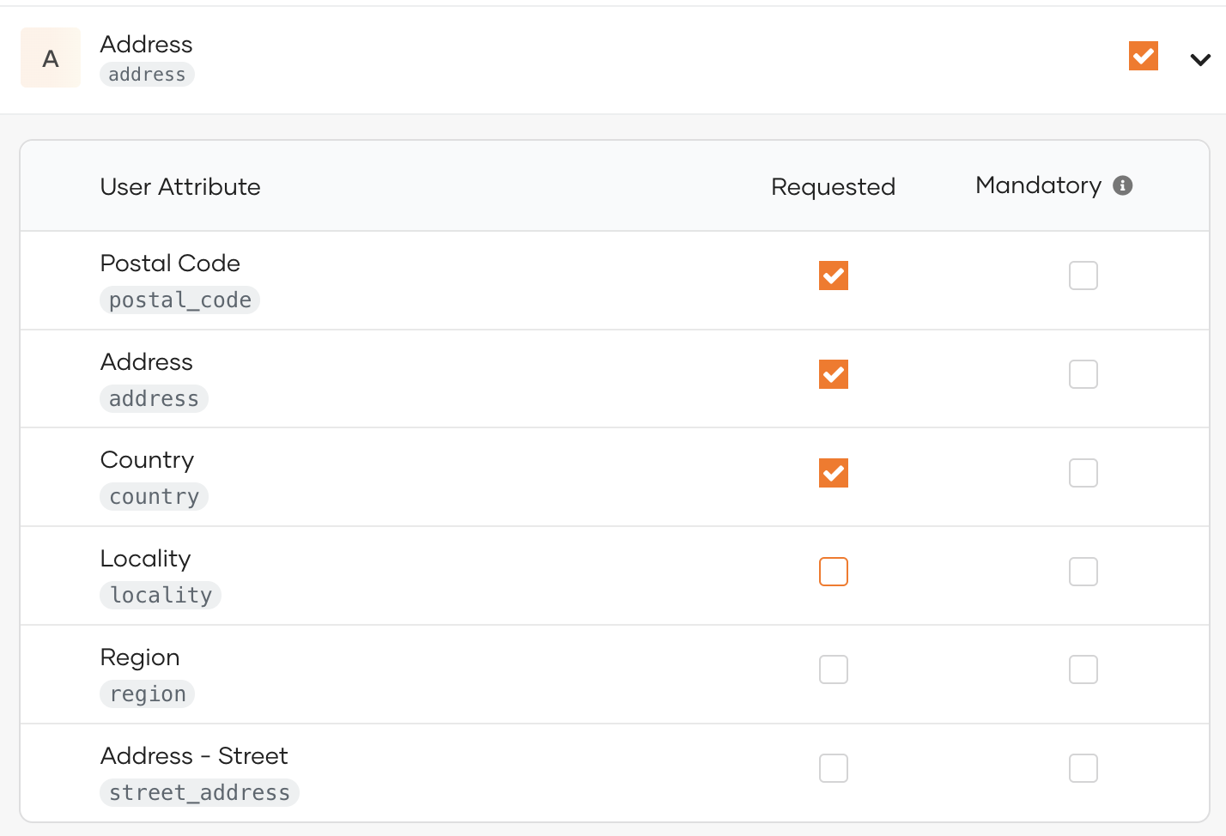Click the Mandatory info icon
Screen dimensions: 1226x836
1122,185
